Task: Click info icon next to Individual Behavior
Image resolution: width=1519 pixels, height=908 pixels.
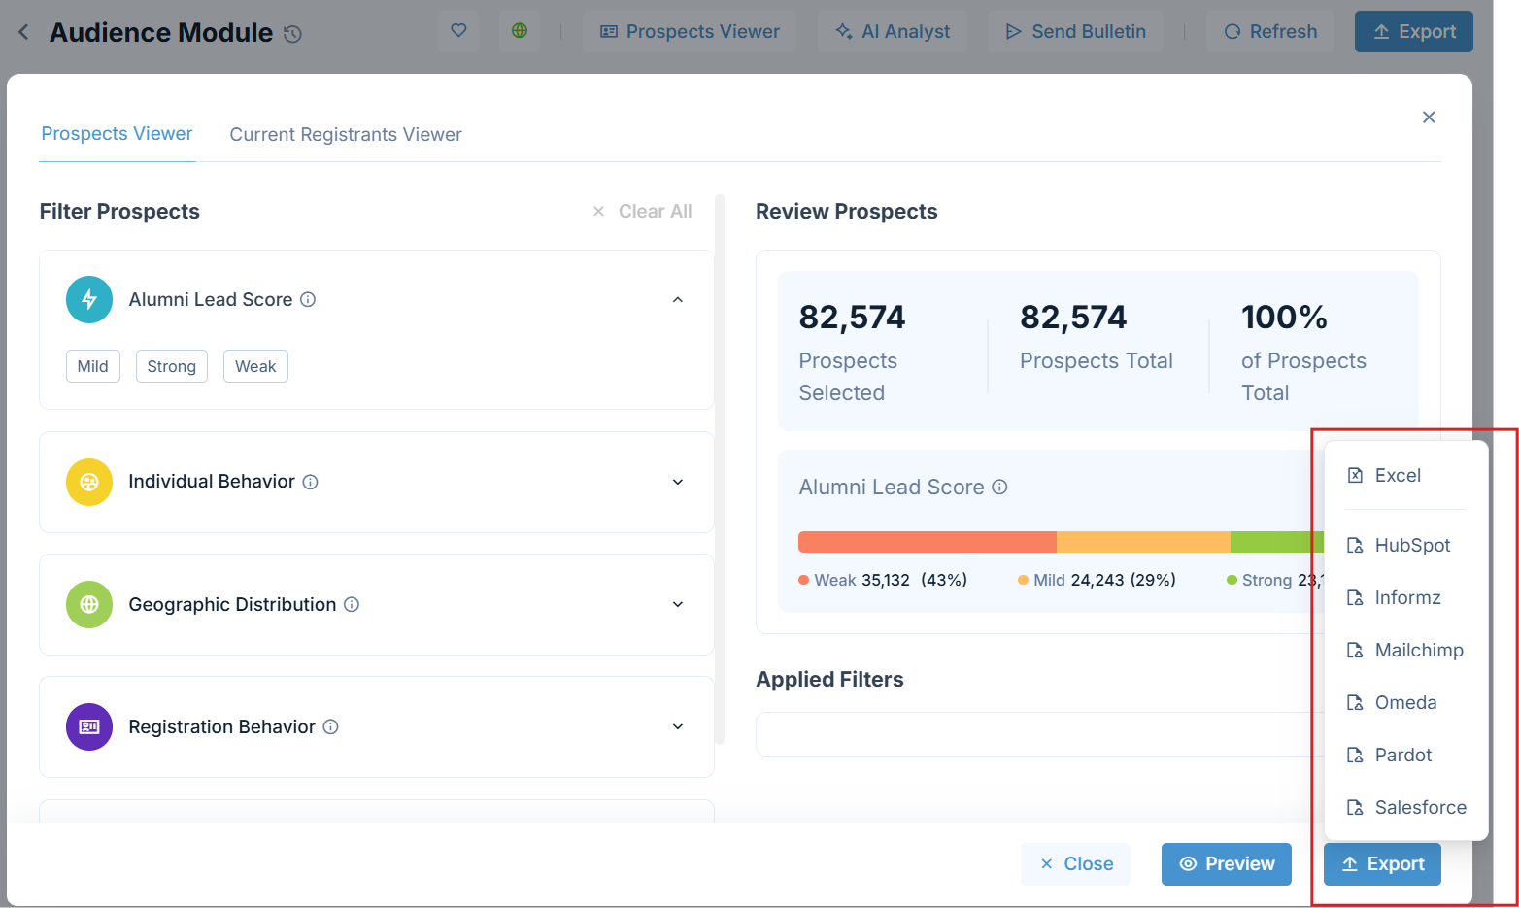Action: [310, 482]
